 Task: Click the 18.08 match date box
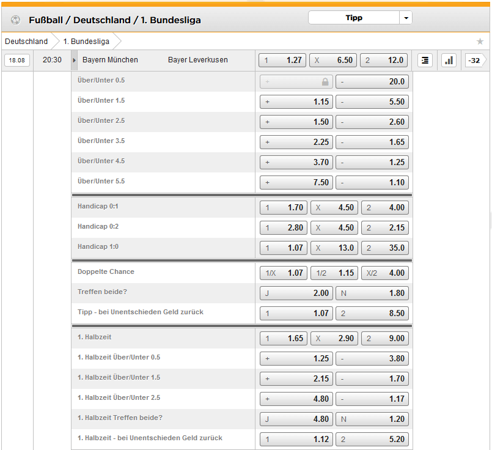point(17,61)
